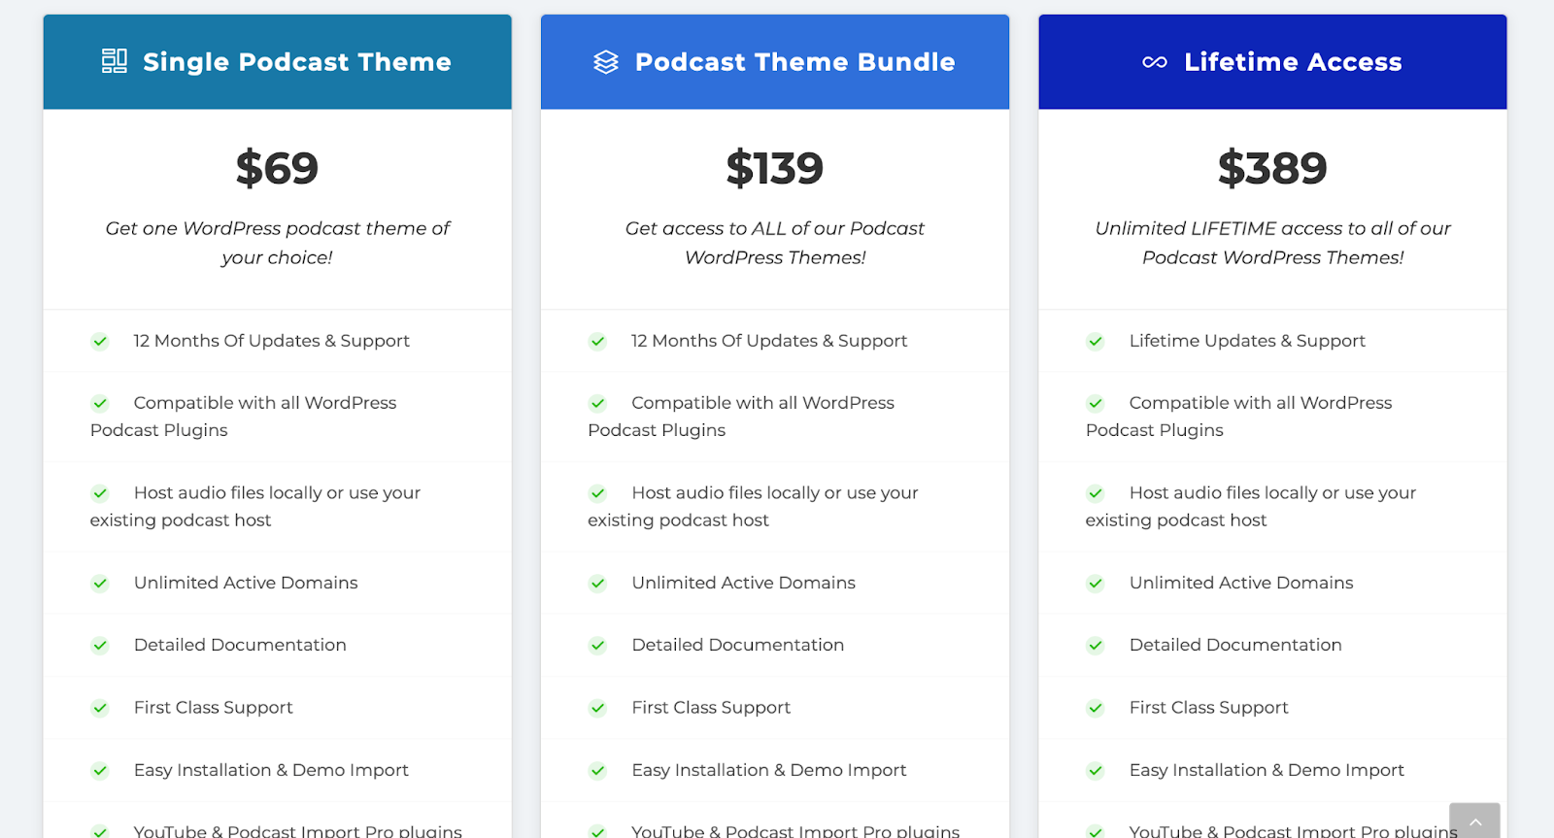Click checkmark beside Unlimited Active Domains in Bundle

597,584
